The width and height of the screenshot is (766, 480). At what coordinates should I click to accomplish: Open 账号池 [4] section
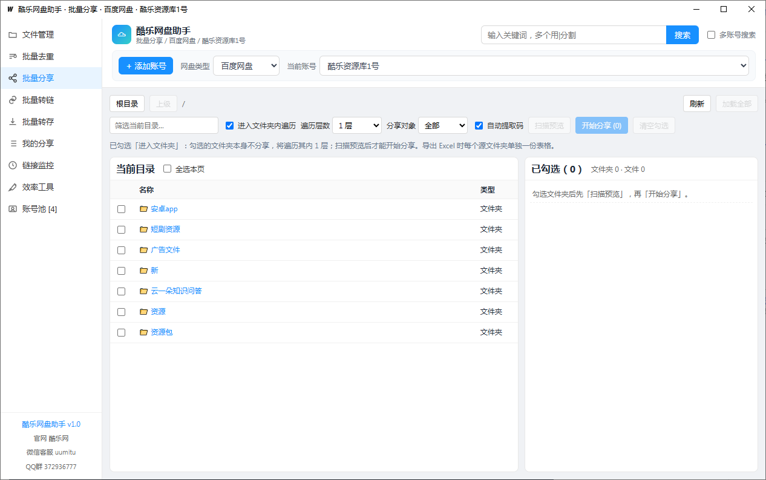coord(51,209)
